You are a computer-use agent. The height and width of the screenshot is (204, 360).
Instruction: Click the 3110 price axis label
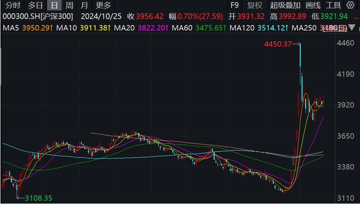point(346,198)
